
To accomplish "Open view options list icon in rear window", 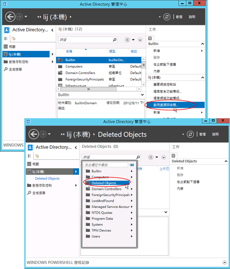I will tap(127, 40).
